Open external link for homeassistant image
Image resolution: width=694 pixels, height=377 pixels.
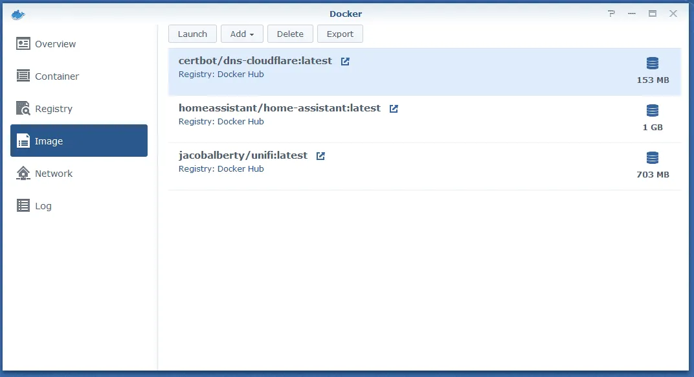394,109
